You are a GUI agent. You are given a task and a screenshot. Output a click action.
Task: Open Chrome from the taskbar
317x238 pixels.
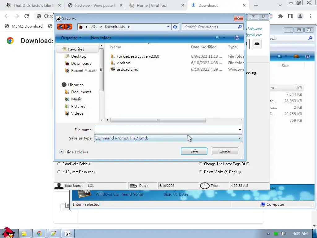39,234
